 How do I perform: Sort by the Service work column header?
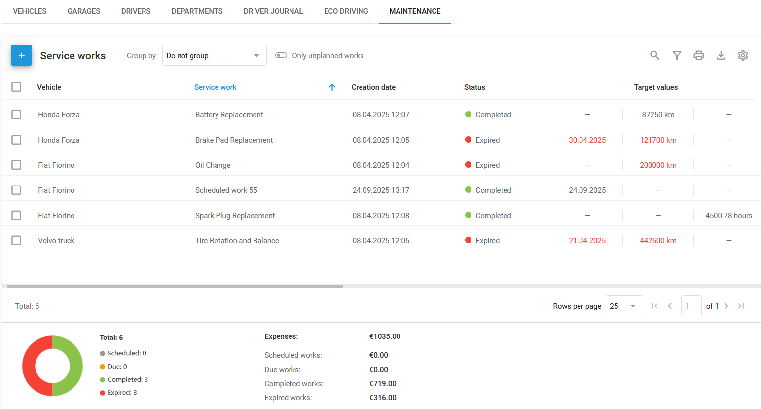click(x=216, y=87)
